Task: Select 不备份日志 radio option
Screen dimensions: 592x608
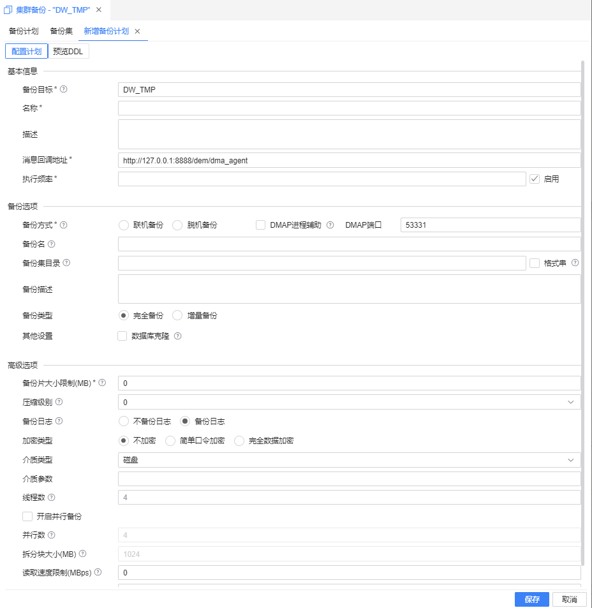Action: [124, 421]
